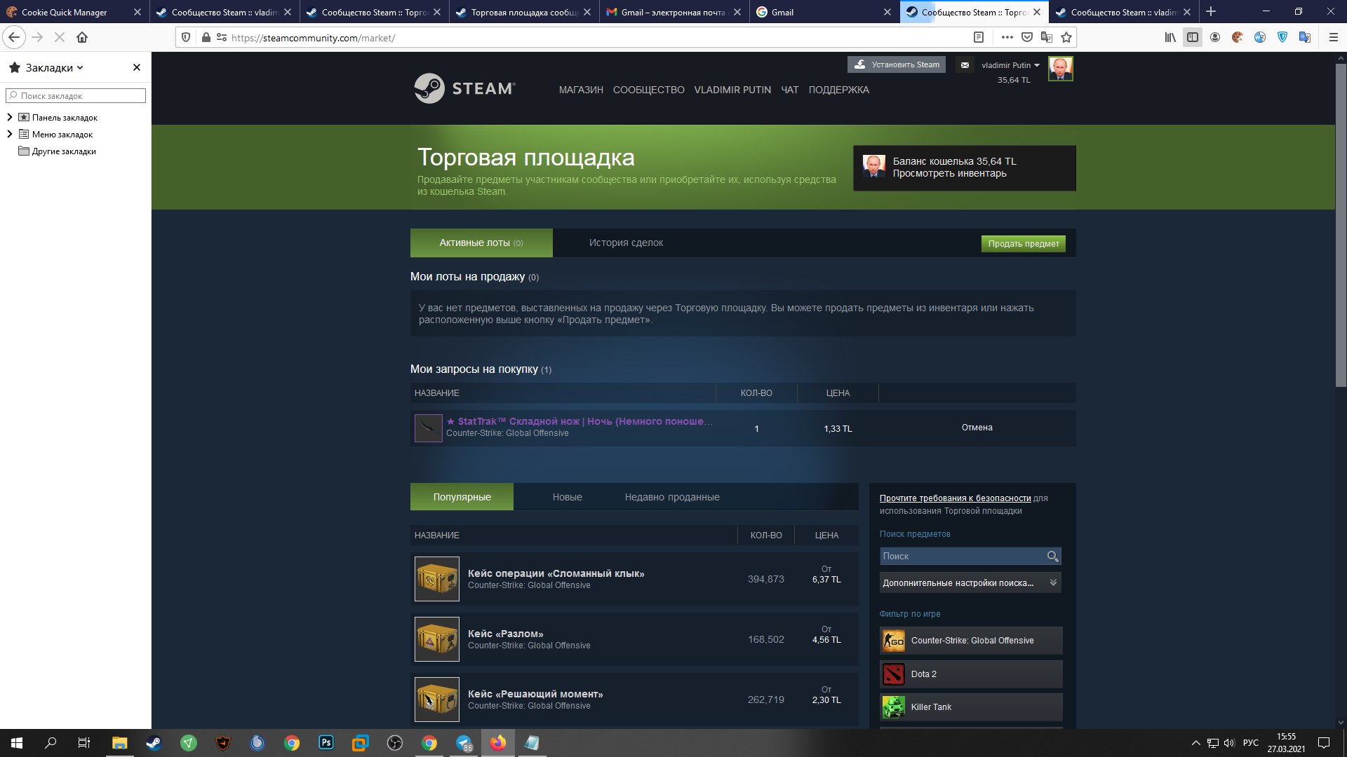Open the Firefox hamburger menu
1347x757 pixels.
pos(1333,38)
